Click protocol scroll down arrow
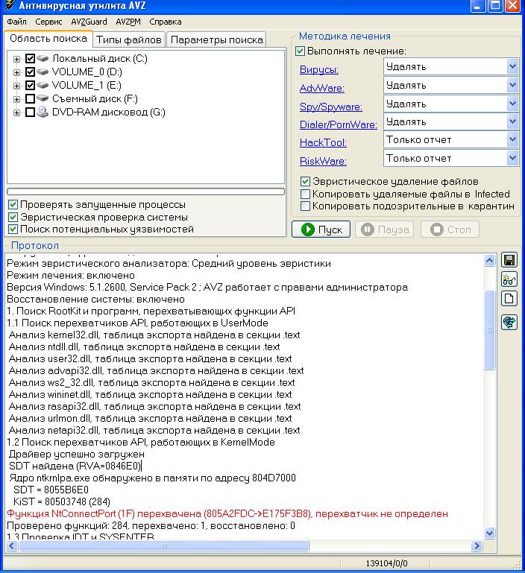This screenshot has width=525, height=573. click(x=489, y=533)
